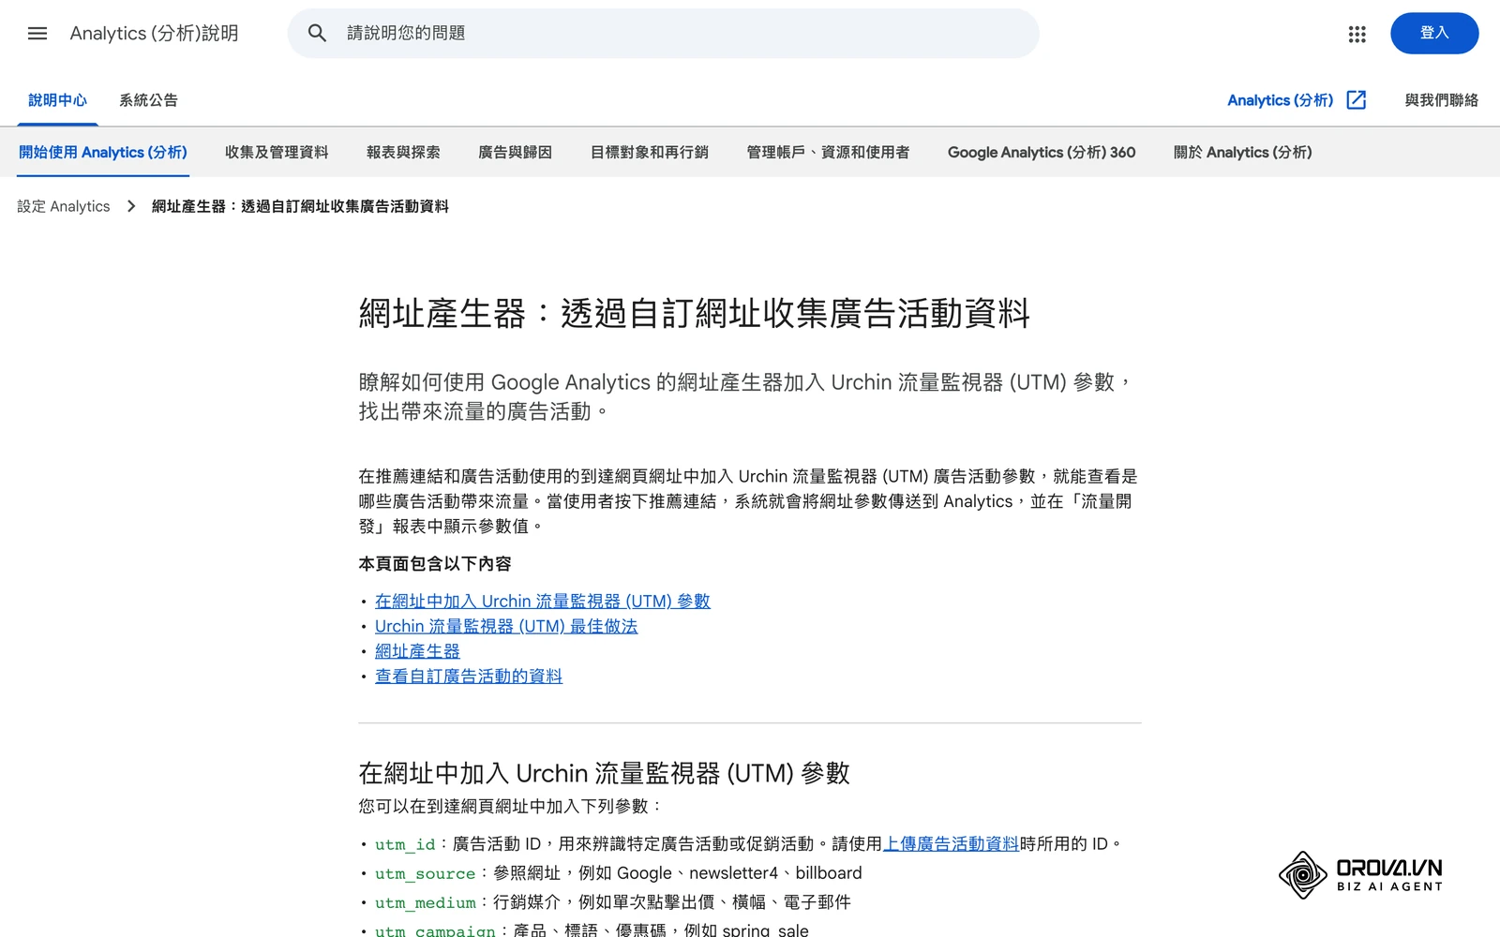
Task: Open the Analytics (分析) product link
Action: (x=1280, y=100)
